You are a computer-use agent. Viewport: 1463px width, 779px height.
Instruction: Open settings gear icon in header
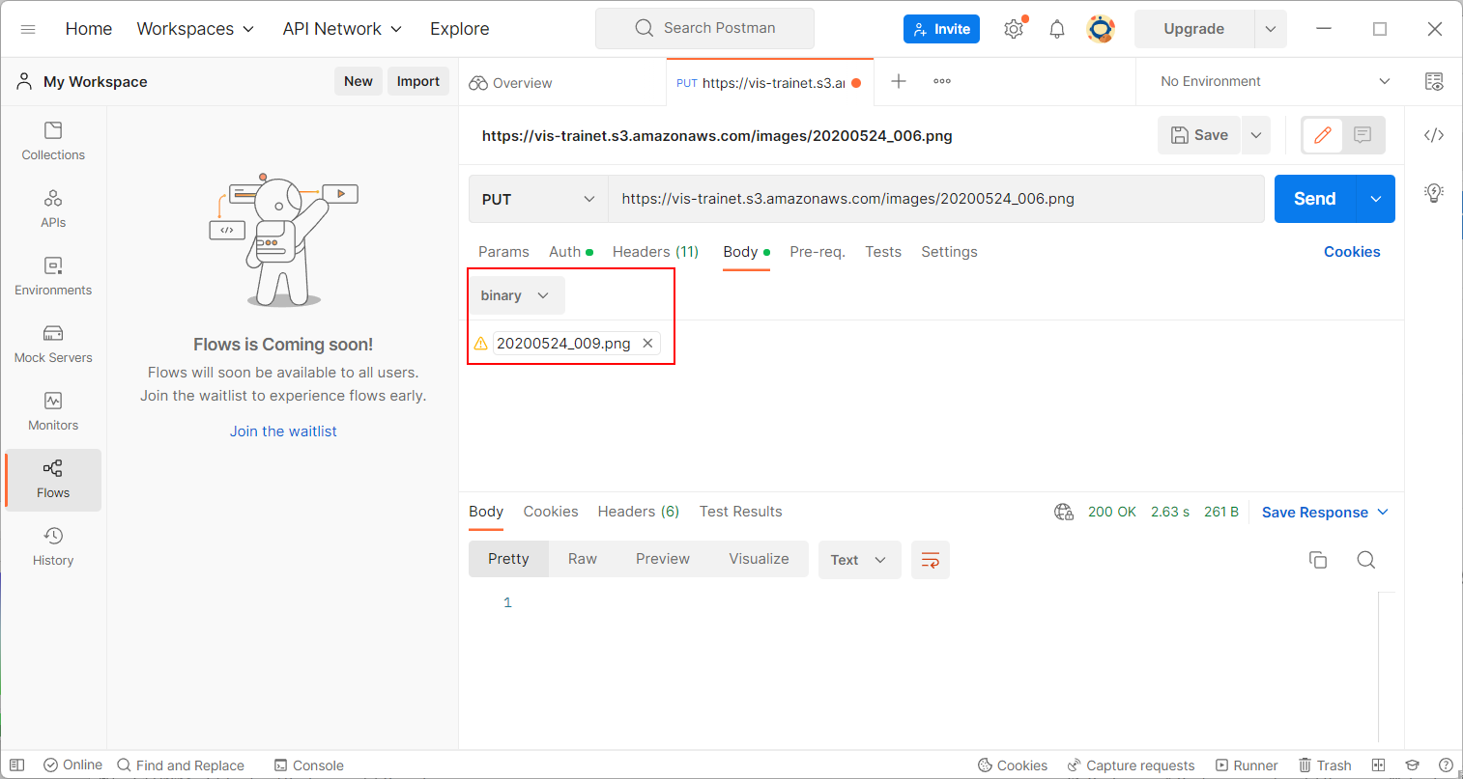tap(1014, 29)
